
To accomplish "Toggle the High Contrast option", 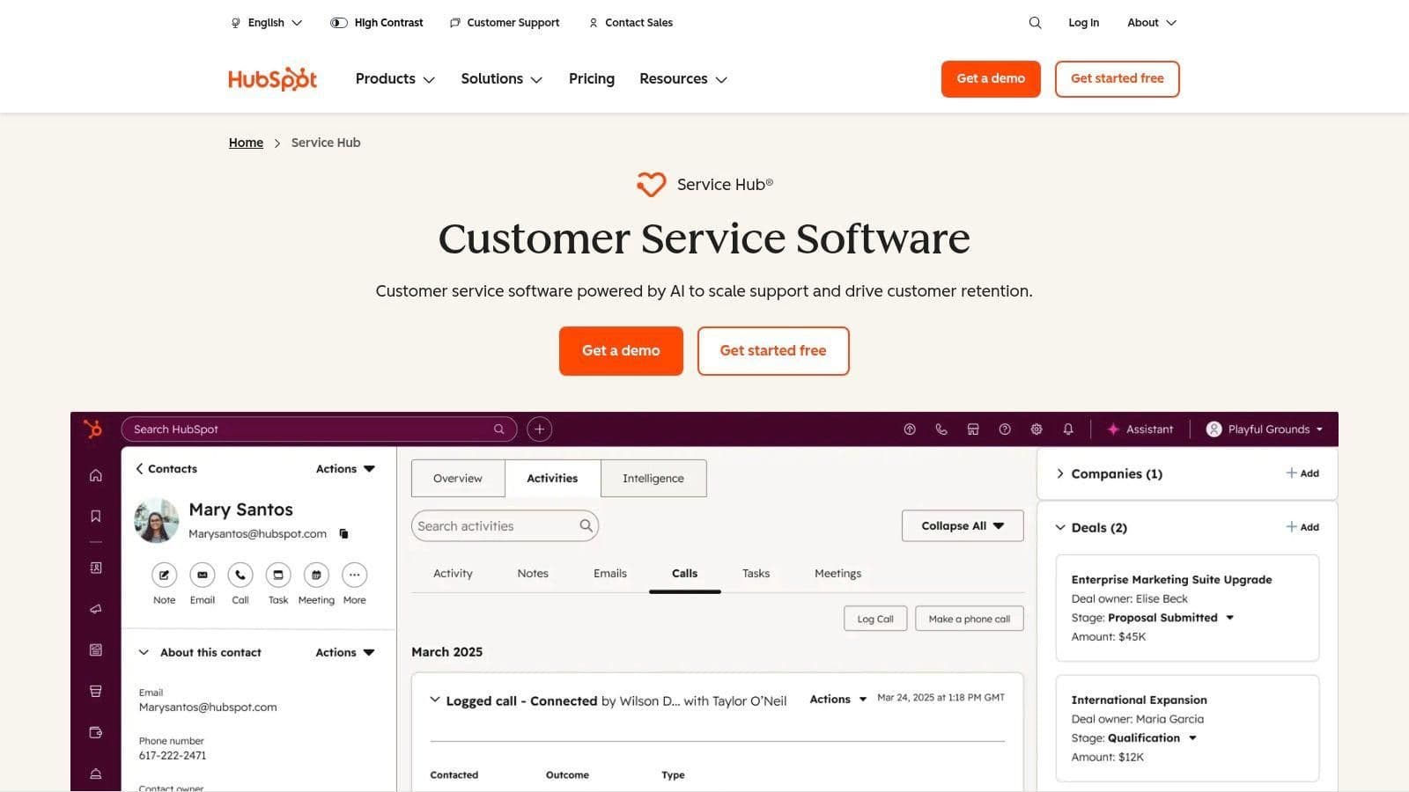I will pos(376,22).
